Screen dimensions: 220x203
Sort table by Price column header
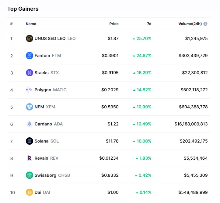pos(114,24)
